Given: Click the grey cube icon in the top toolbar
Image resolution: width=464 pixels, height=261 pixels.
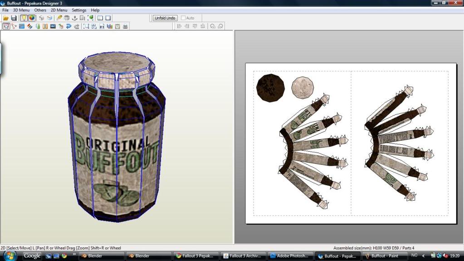Looking at the screenshot, I should [x=41, y=18].
